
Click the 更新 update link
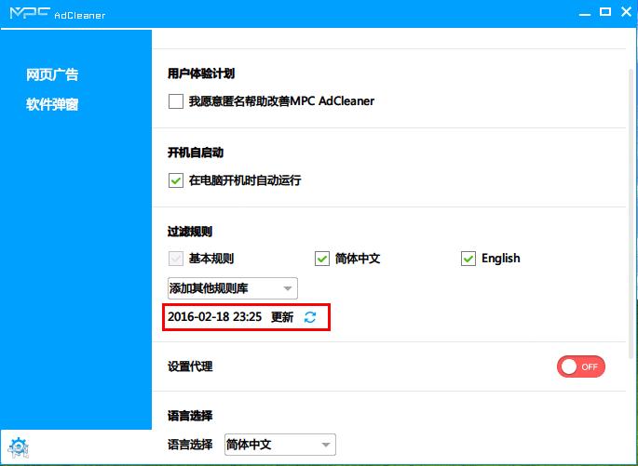(282, 317)
